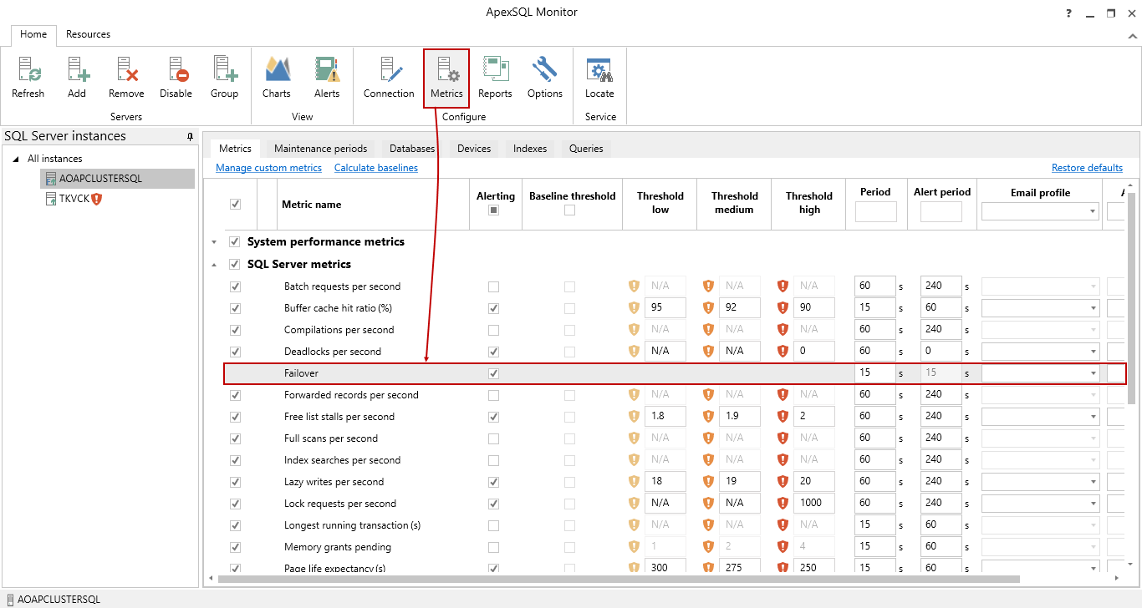
Task: Click the Group servers icon
Action: coord(224,69)
